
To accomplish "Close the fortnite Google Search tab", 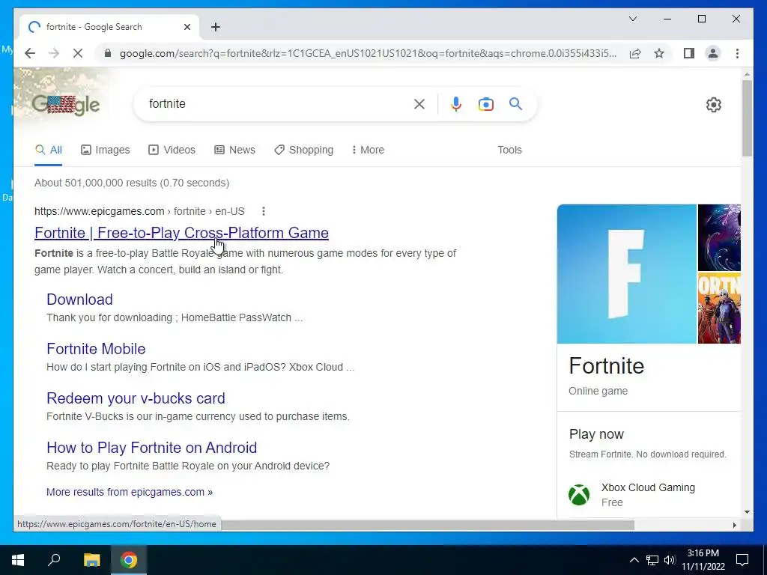I will [187, 27].
